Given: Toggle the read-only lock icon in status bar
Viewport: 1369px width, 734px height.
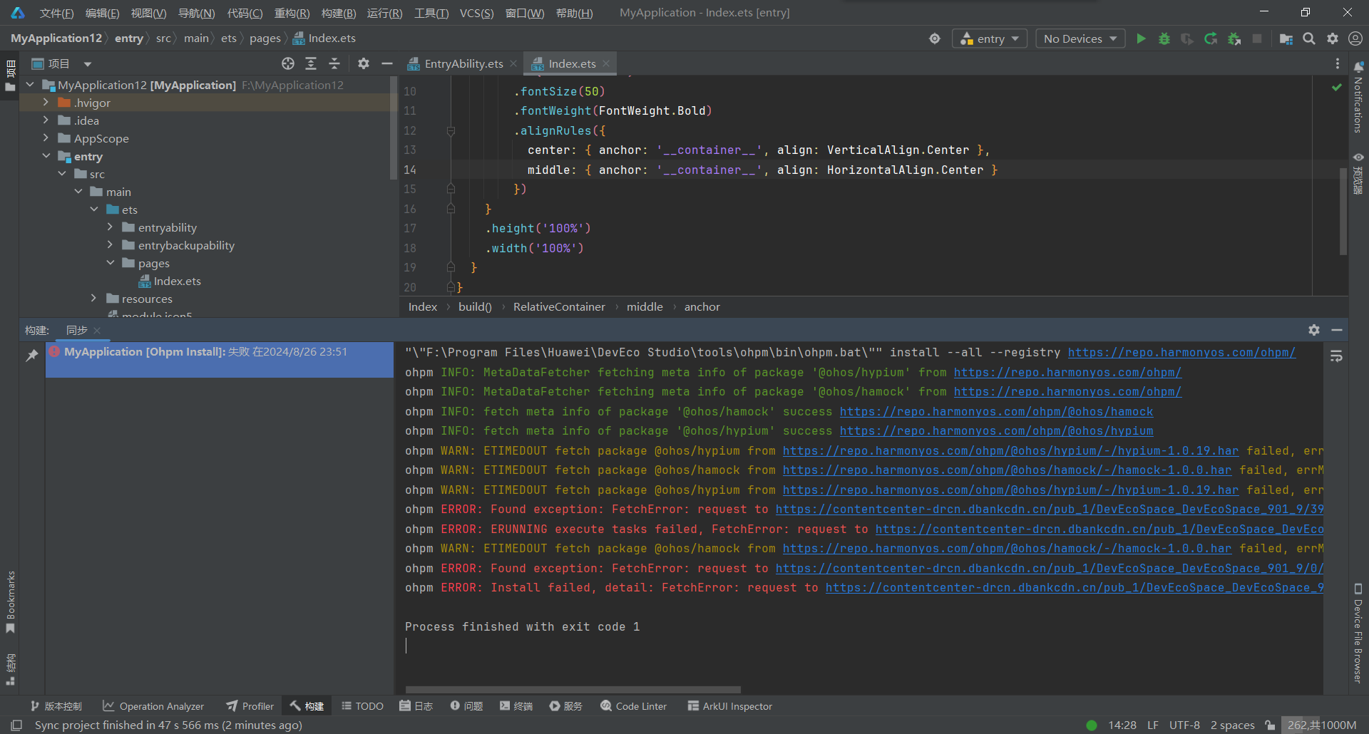Looking at the screenshot, I should (1271, 725).
